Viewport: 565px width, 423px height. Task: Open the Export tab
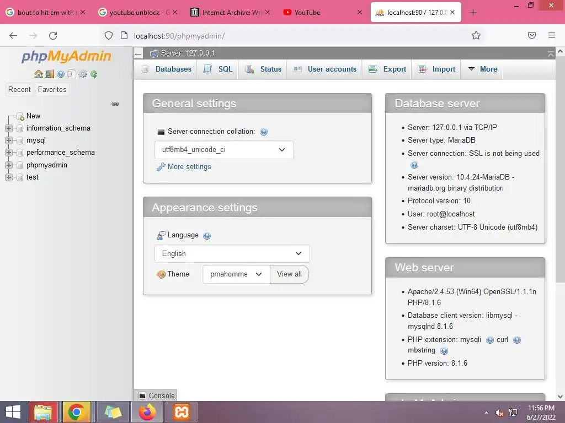[x=387, y=69]
